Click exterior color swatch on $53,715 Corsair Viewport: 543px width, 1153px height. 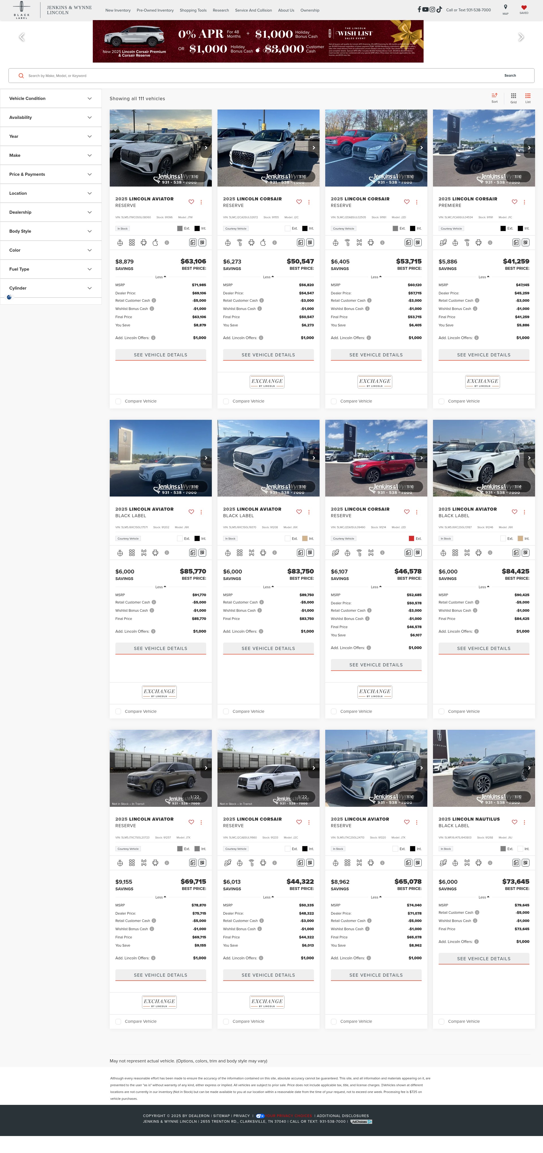click(395, 229)
